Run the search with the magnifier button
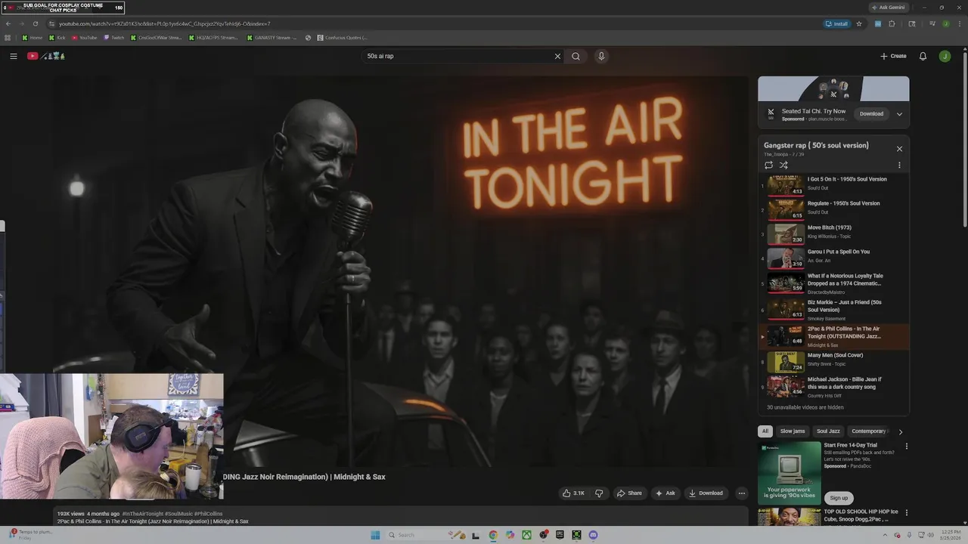This screenshot has width=968, height=544. click(x=576, y=56)
